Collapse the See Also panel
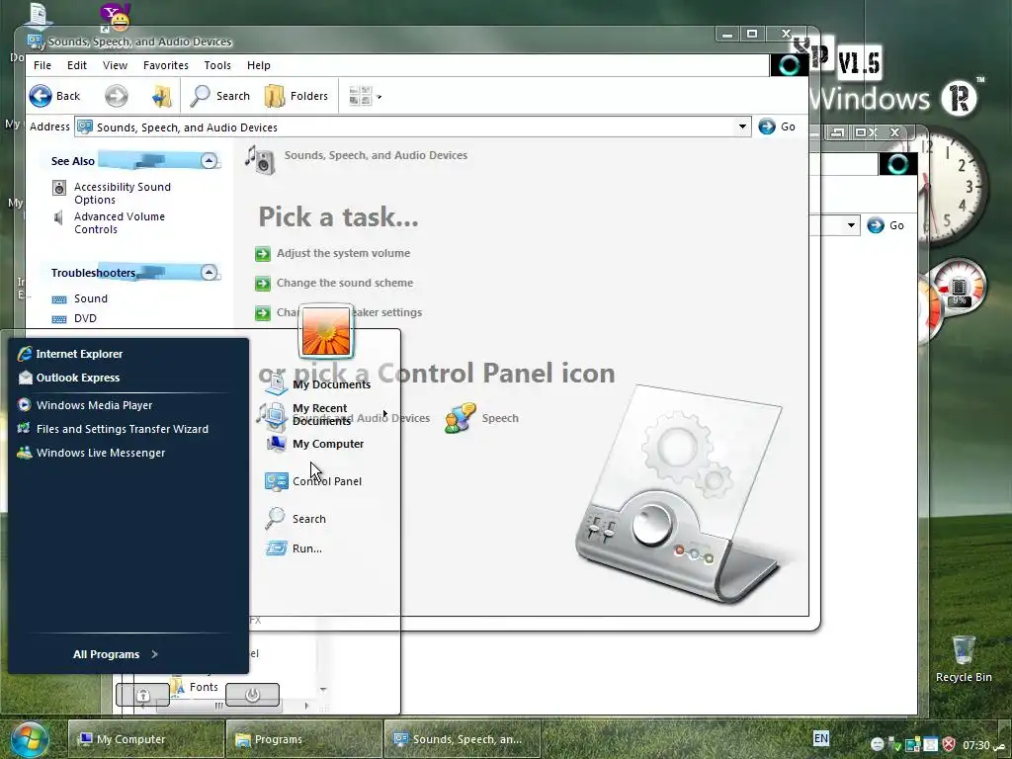Image resolution: width=1012 pixels, height=759 pixels. [209, 161]
